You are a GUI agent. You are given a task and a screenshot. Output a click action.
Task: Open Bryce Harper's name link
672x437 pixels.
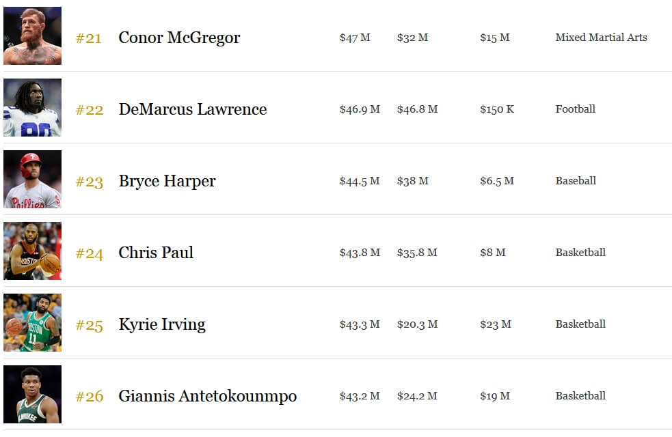(x=167, y=182)
